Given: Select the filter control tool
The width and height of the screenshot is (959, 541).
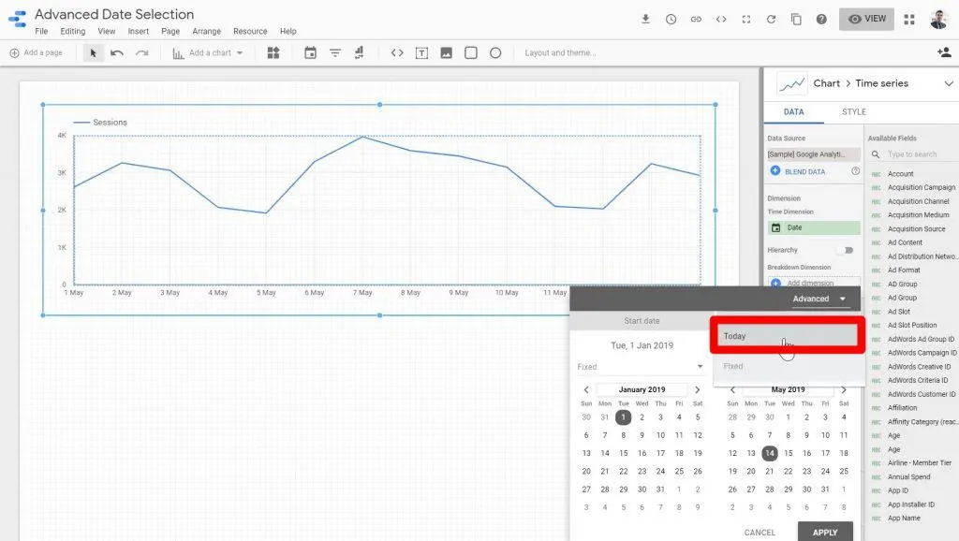Looking at the screenshot, I should pos(334,53).
